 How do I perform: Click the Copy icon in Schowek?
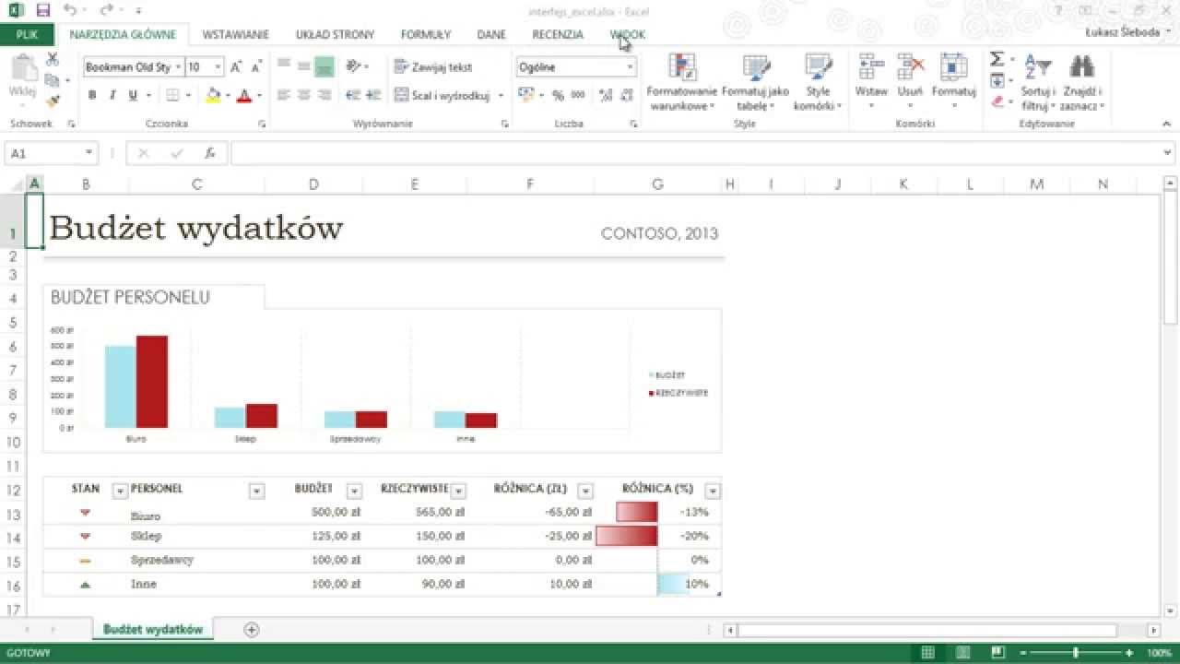point(52,80)
